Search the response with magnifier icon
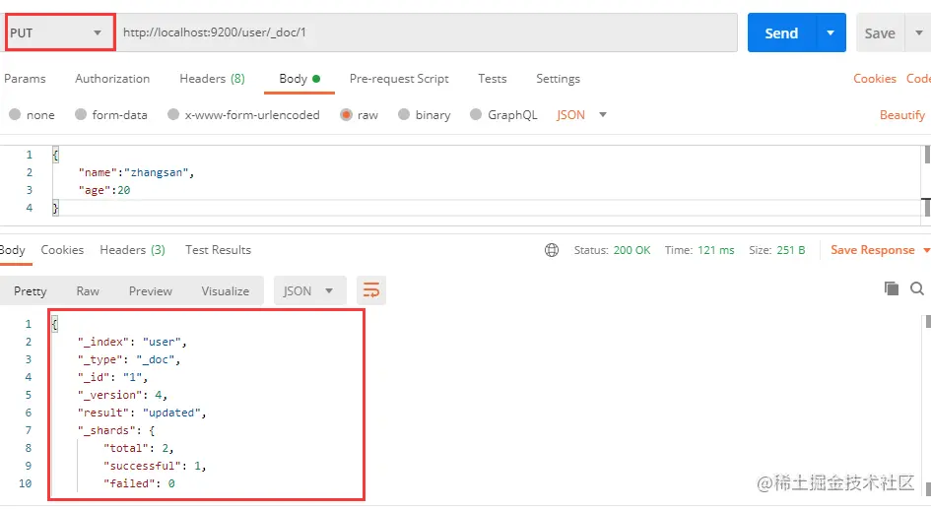The height and width of the screenshot is (509, 931). (917, 288)
